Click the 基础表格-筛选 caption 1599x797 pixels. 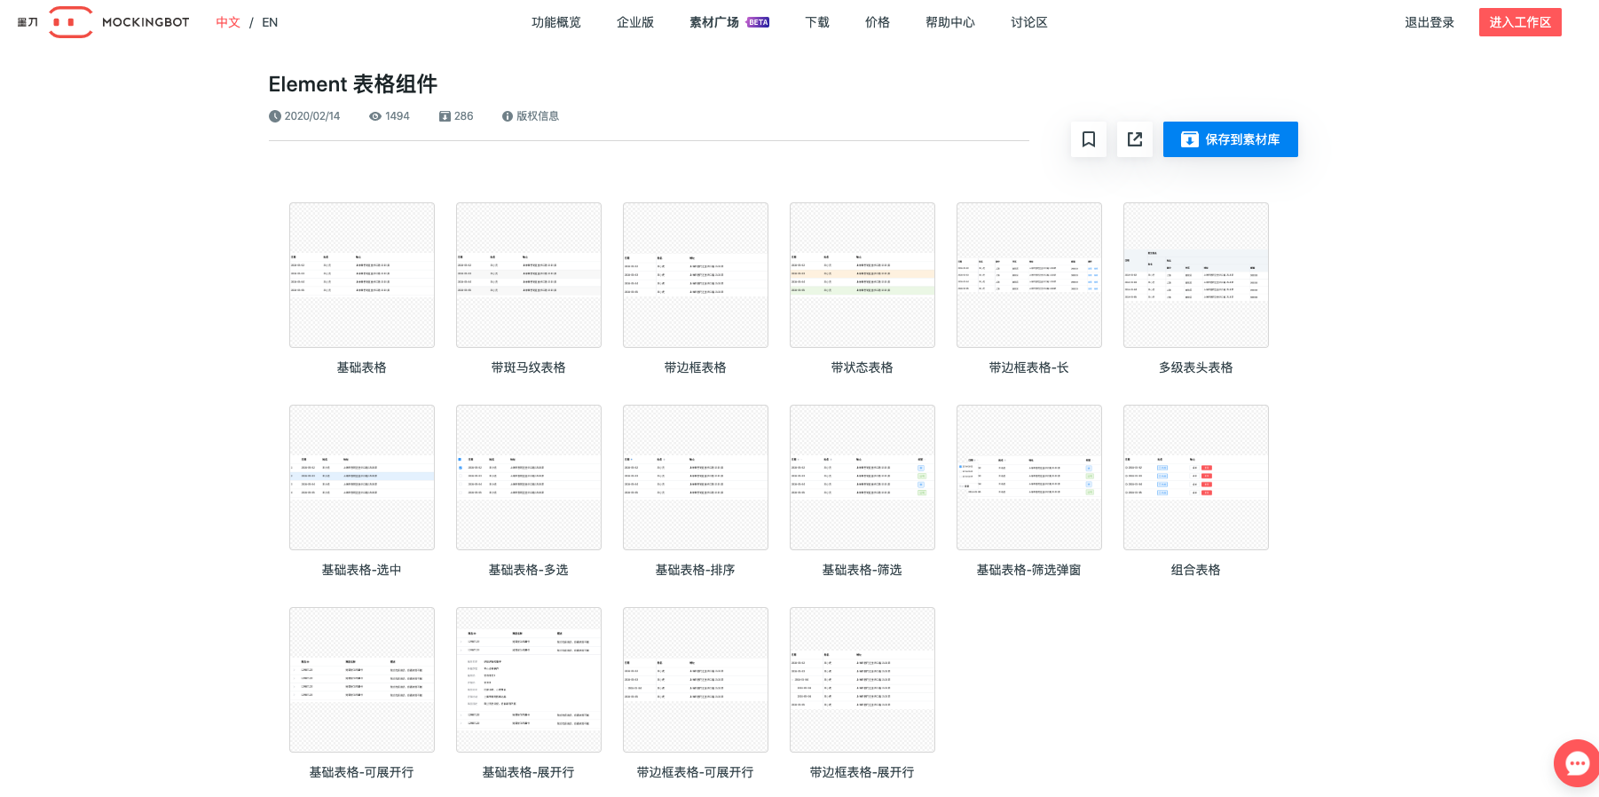click(863, 570)
